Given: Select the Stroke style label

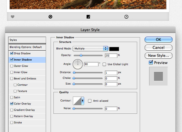Looking at the screenshot, I should [18, 123].
